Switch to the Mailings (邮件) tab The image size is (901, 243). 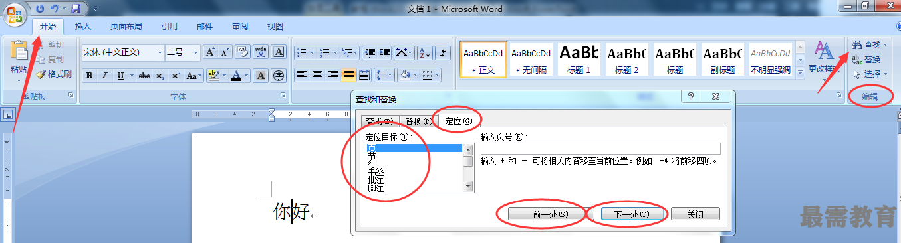[205, 27]
